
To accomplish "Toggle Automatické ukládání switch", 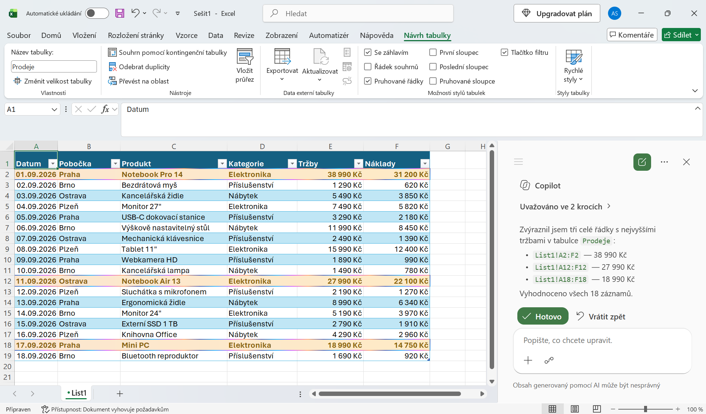I will point(97,13).
